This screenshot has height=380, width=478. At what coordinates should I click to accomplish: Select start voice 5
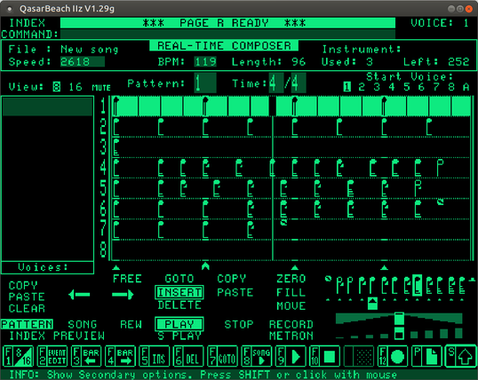point(406,87)
